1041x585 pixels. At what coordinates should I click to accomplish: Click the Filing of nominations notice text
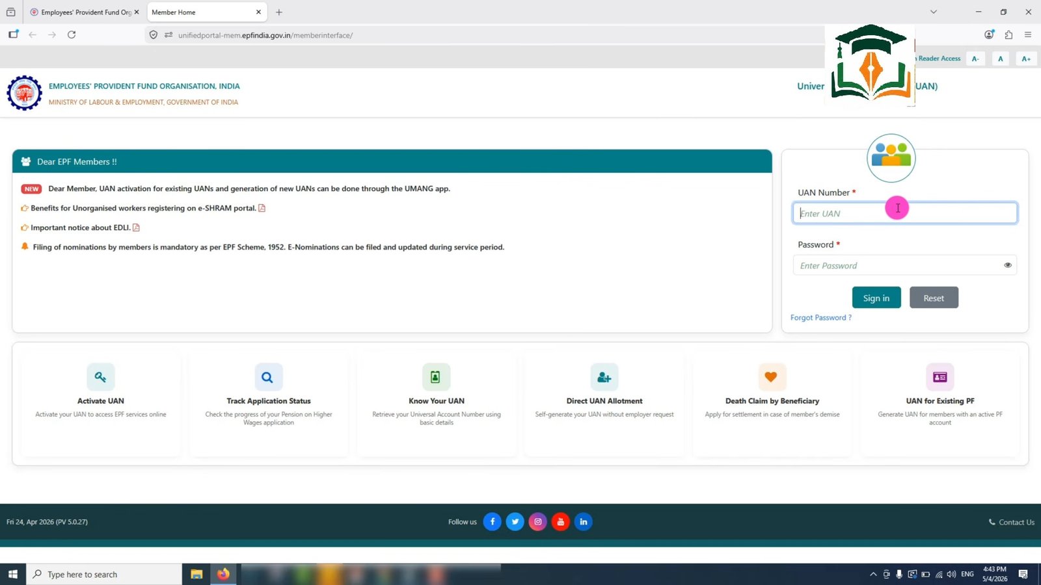[269, 247]
